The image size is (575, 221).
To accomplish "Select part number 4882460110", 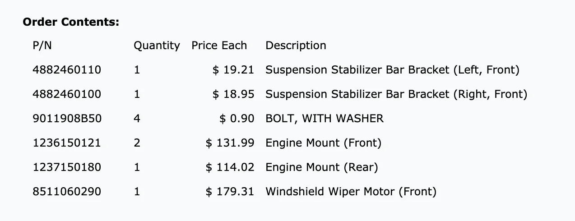I will pos(67,70).
